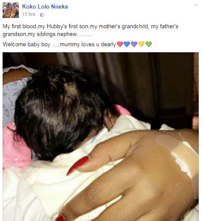Open the 15 hrs timestamp link
The width and height of the screenshot is (203, 221).
(x=29, y=14)
